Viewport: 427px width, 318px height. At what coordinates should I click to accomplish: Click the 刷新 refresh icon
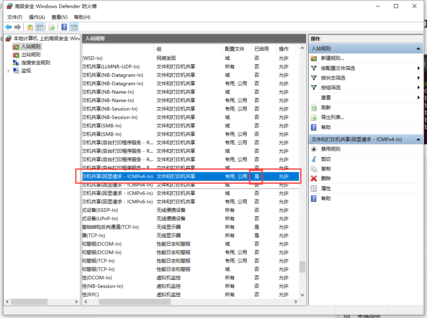point(314,108)
